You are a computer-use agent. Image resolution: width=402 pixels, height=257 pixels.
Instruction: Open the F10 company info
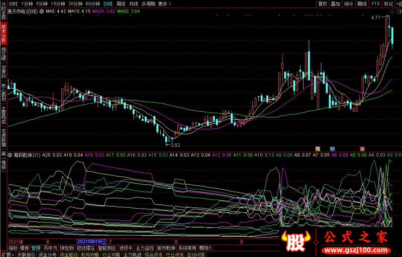[375, 4]
